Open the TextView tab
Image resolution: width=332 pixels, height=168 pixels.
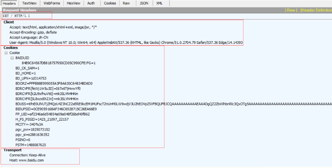(29, 3)
